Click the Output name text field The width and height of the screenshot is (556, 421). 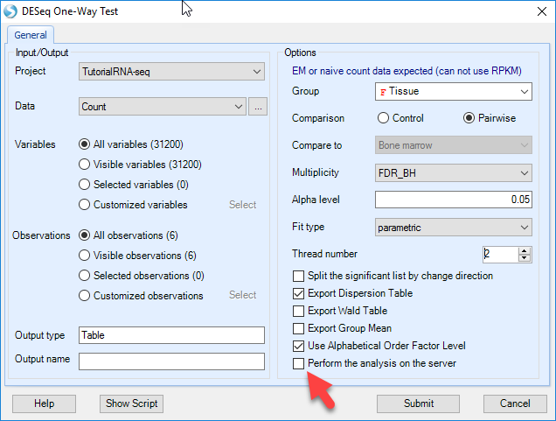click(x=171, y=361)
